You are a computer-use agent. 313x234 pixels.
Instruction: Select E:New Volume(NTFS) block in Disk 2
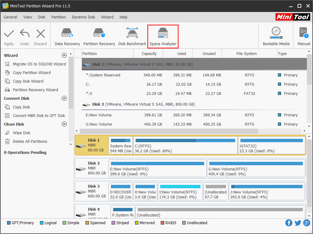click(x=157, y=168)
